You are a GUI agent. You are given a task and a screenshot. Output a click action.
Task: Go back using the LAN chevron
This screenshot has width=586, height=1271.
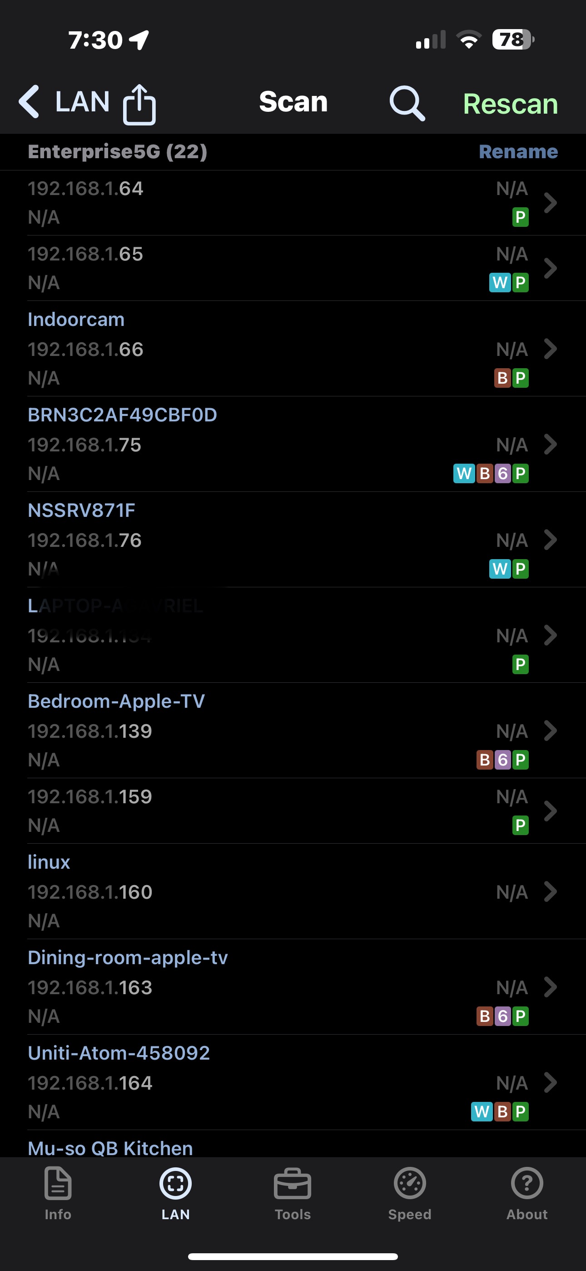click(x=30, y=102)
